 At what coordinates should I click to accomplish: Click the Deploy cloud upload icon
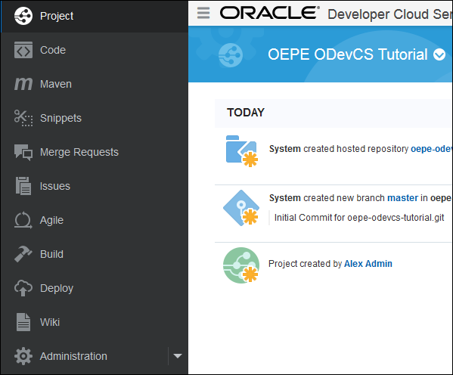(23, 288)
